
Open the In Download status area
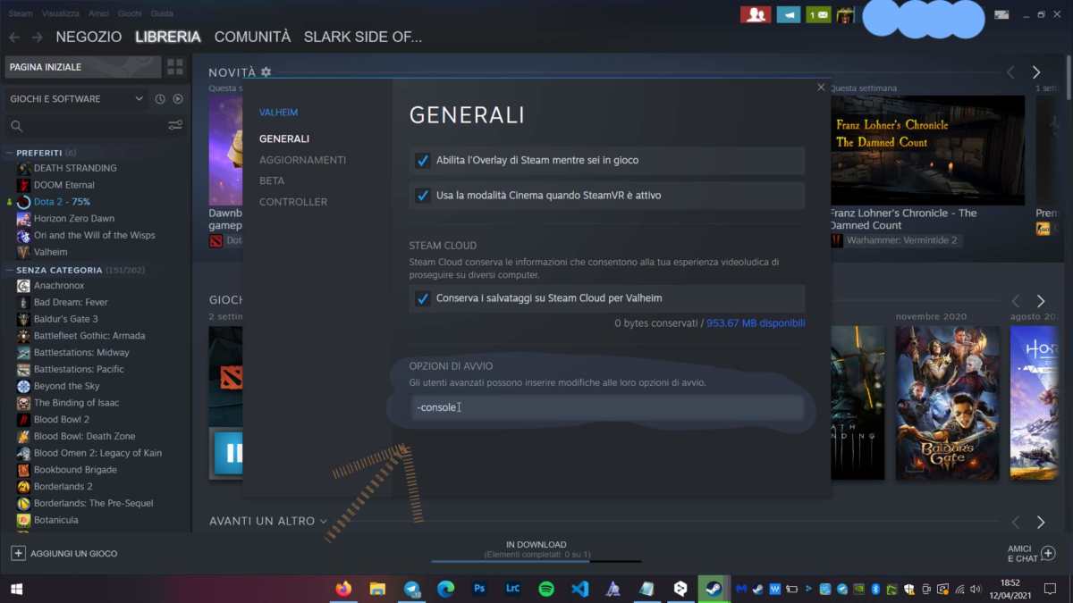coord(536,549)
